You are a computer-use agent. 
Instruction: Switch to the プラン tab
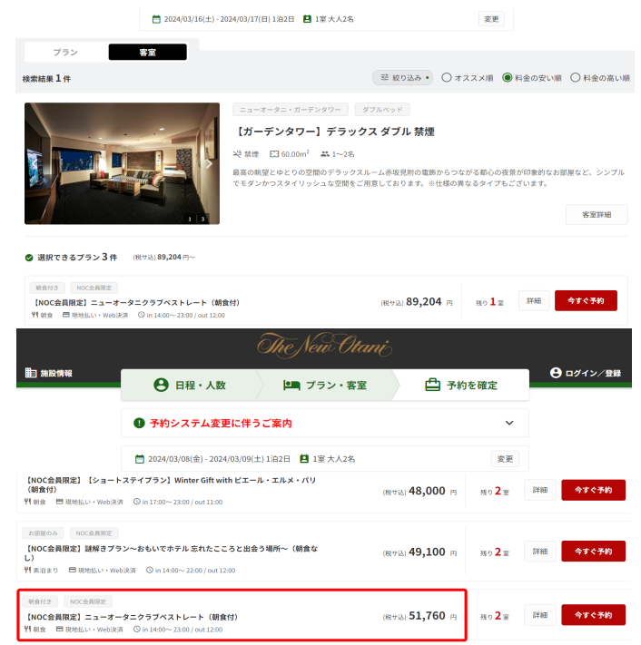coord(65,53)
